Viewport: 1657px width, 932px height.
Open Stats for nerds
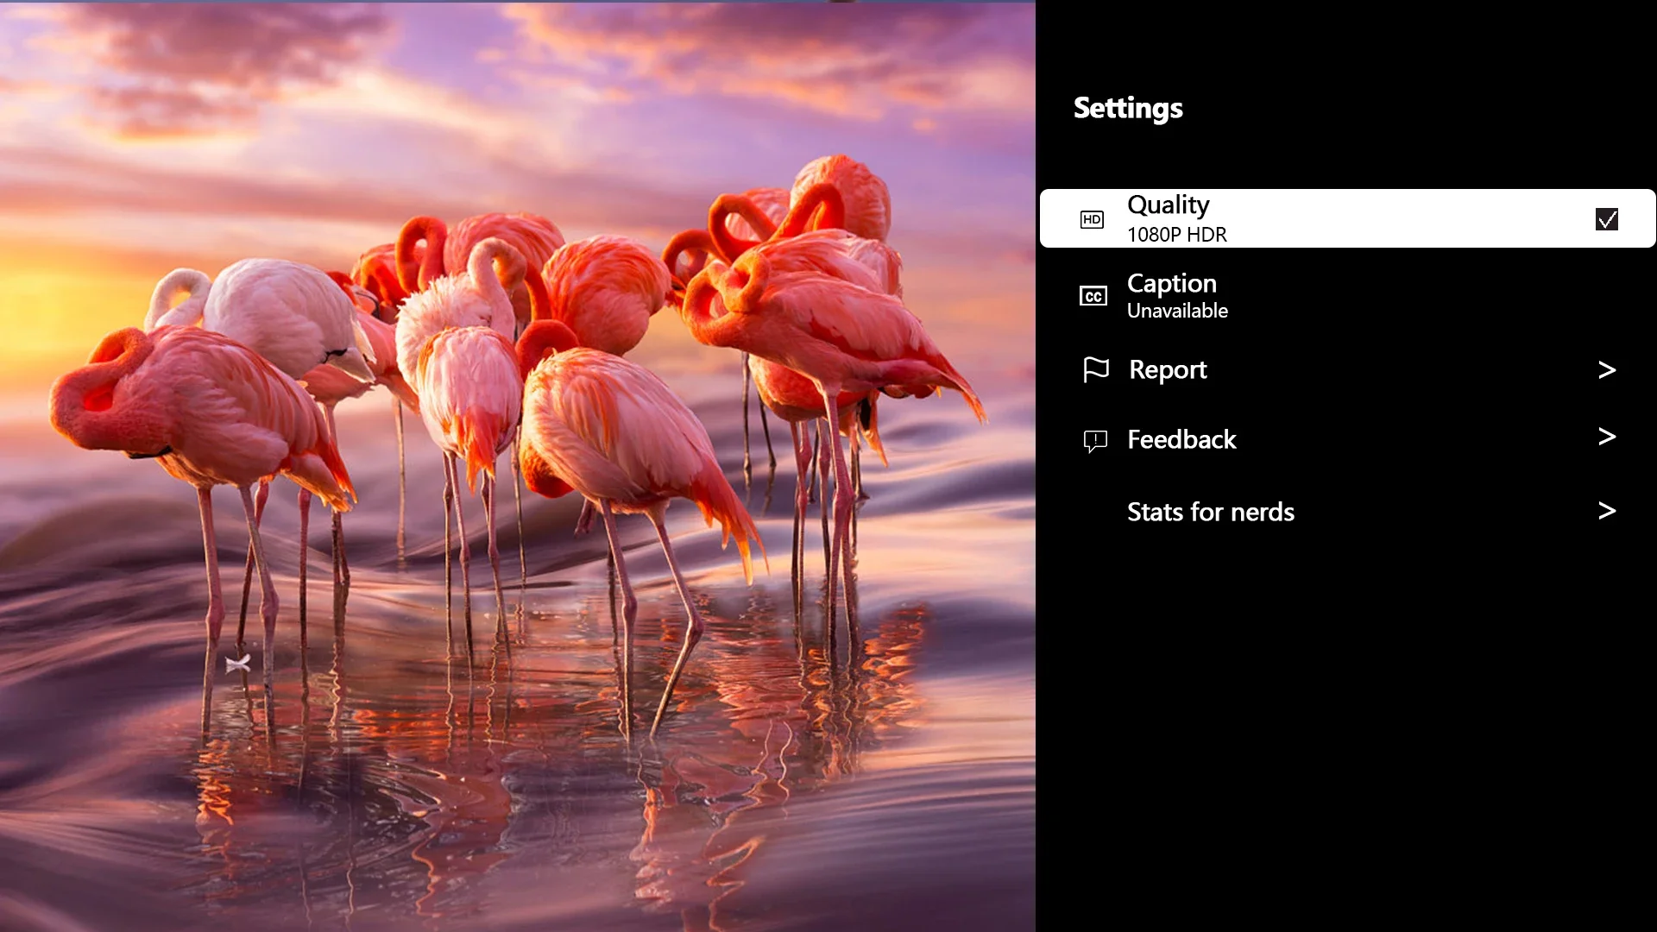[x=1210, y=512]
